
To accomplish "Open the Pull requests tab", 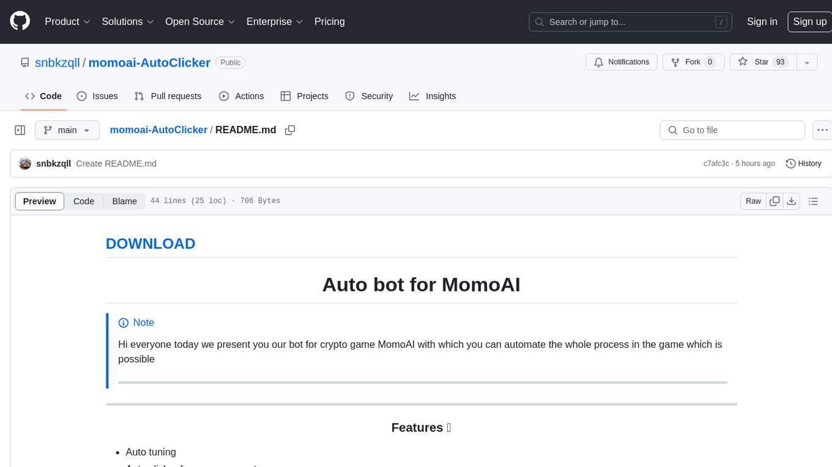I will click(x=168, y=96).
